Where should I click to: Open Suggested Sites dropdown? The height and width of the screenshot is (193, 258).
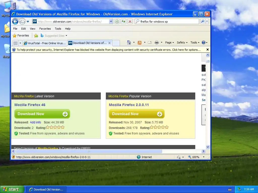tap(54, 36)
